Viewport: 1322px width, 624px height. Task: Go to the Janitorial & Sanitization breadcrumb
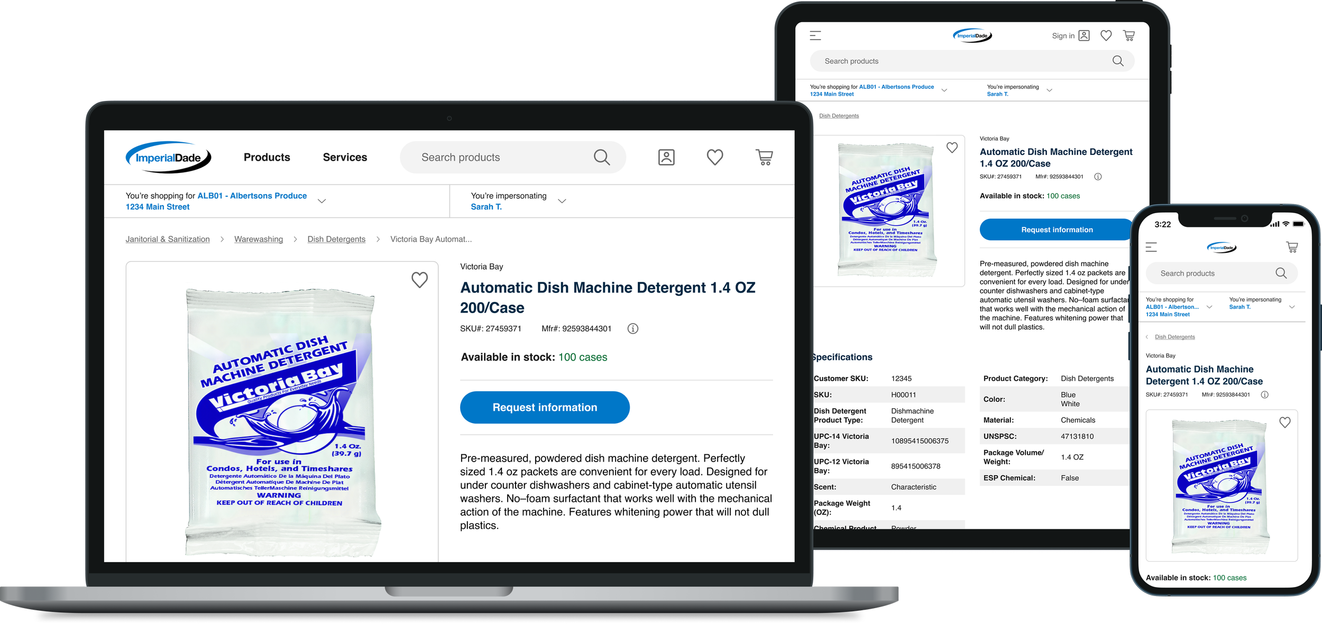click(168, 239)
